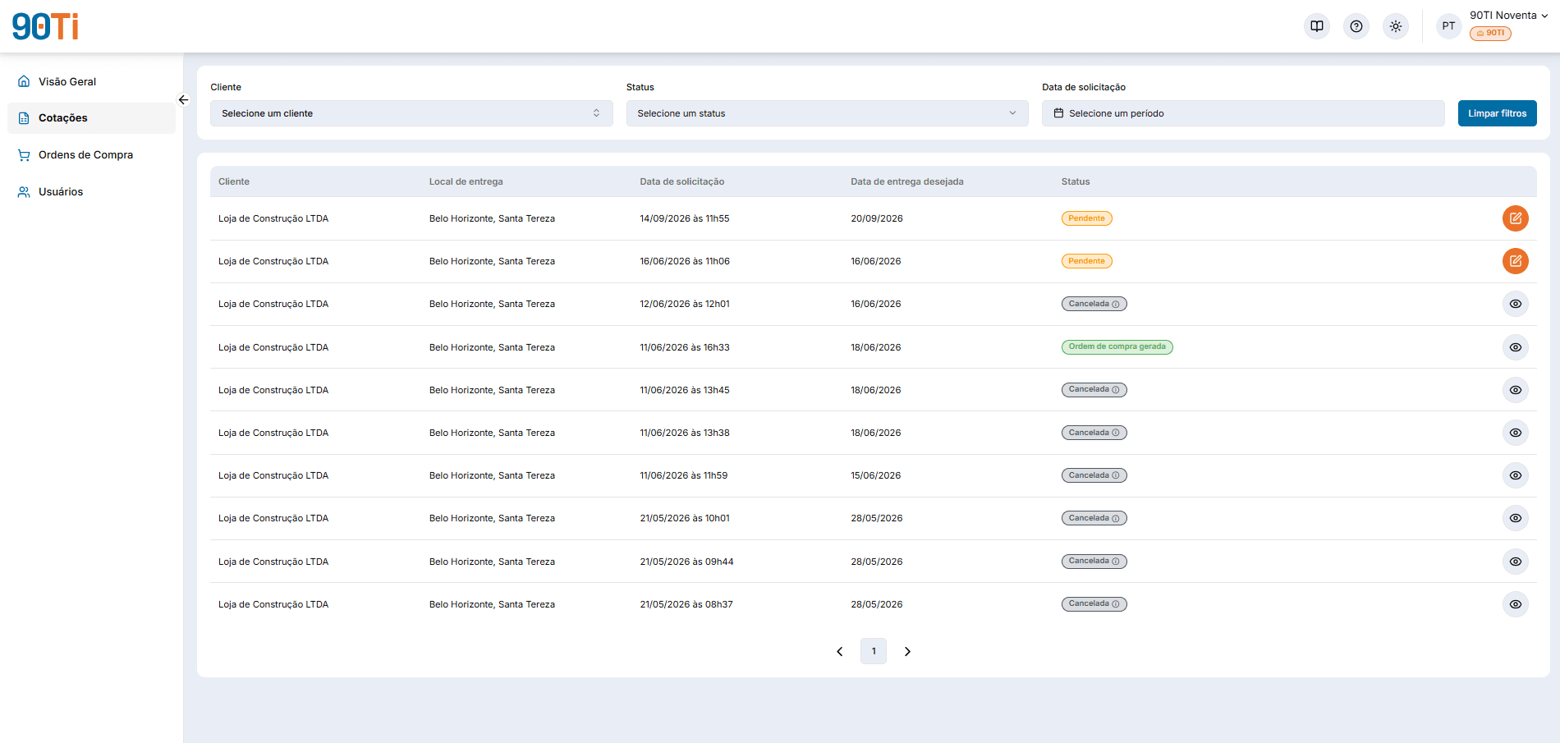Click the orange 90TI badge under username

(1490, 34)
